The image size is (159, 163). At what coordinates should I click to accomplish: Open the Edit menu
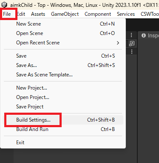click(21, 14)
